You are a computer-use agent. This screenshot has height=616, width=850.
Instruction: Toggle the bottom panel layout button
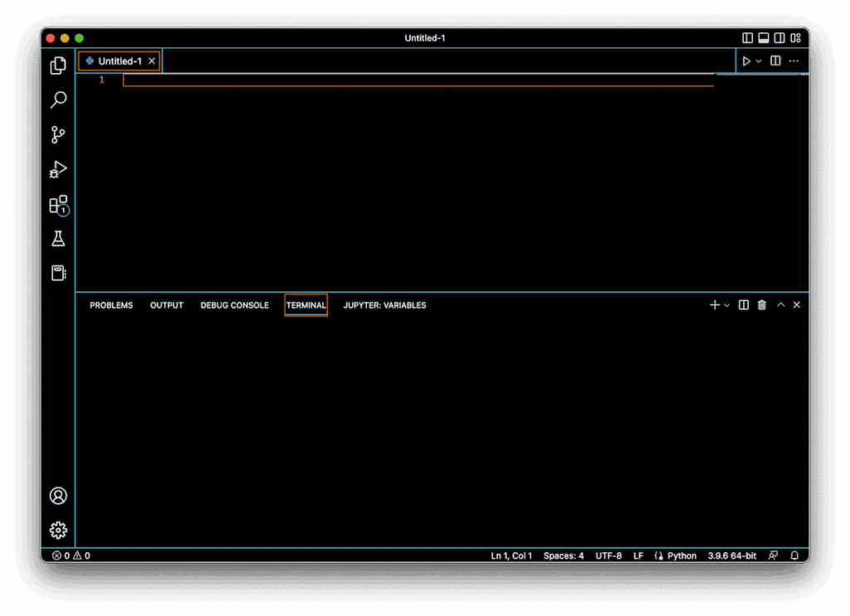click(x=764, y=38)
